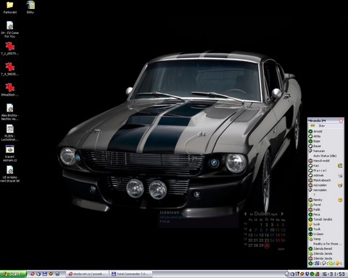This screenshot has height=278, width=348.
Task: Go to next month in Duben calendar
Action: coord(282,214)
